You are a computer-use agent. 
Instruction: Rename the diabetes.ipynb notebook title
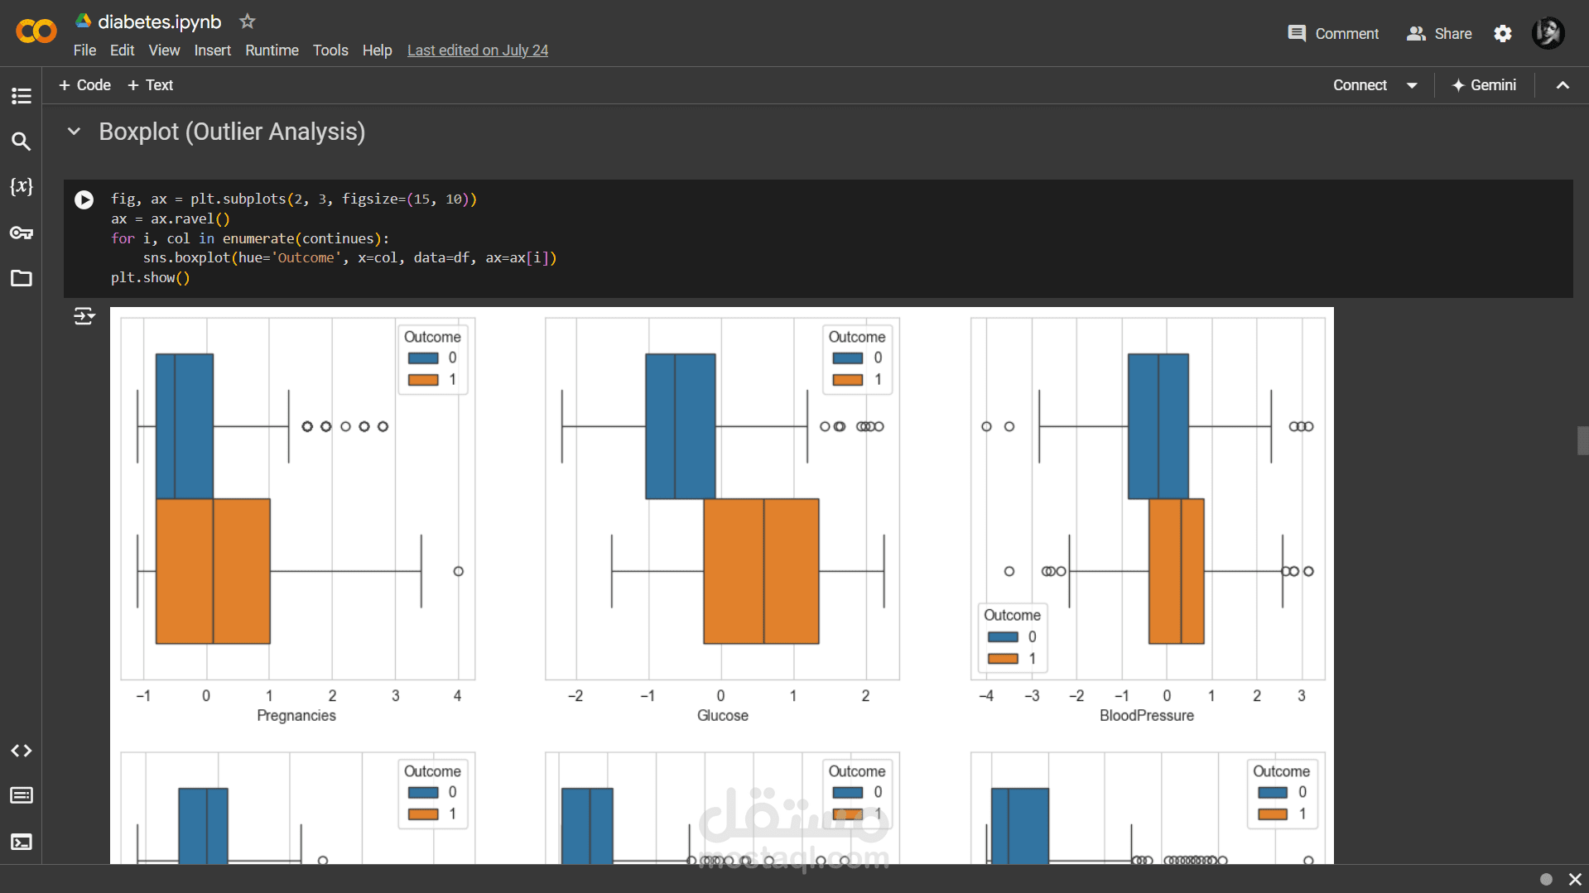(160, 22)
